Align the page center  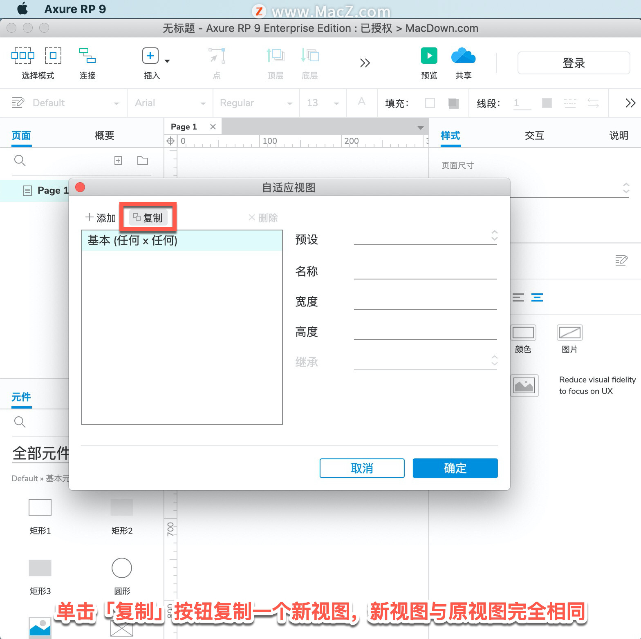click(x=537, y=297)
